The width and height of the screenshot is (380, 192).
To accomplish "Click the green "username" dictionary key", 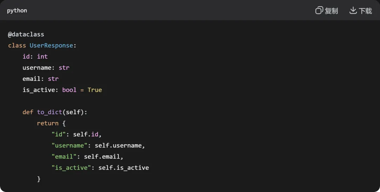I will [69, 146].
